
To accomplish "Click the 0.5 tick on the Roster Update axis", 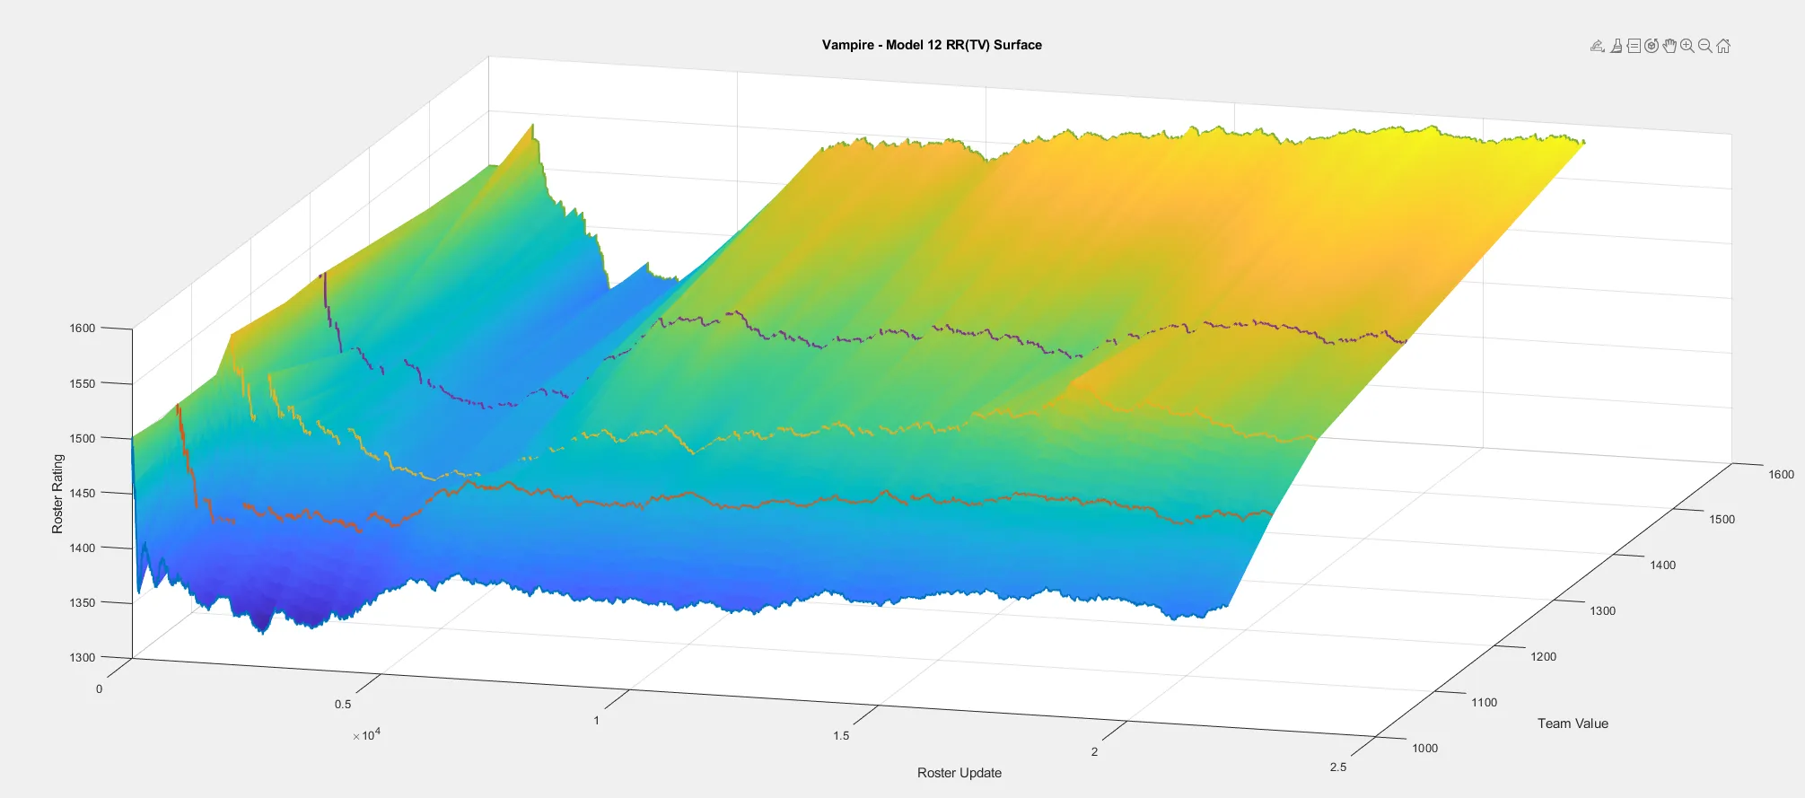I will [x=343, y=704].
